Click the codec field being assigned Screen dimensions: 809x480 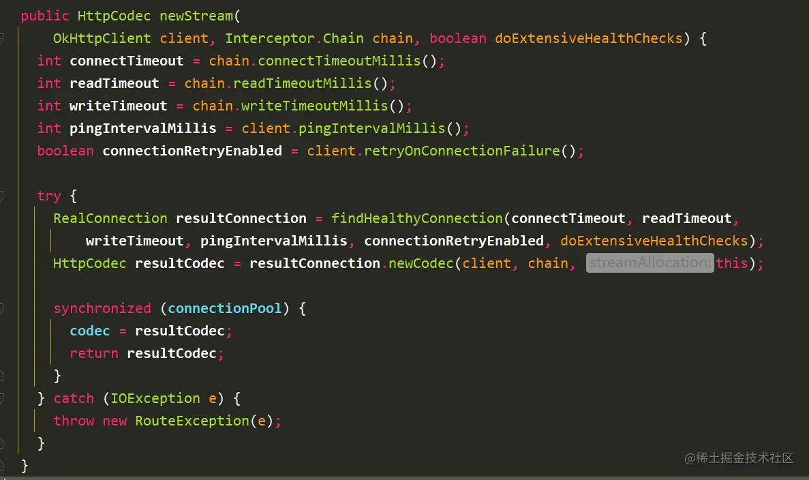click(90, 331)
